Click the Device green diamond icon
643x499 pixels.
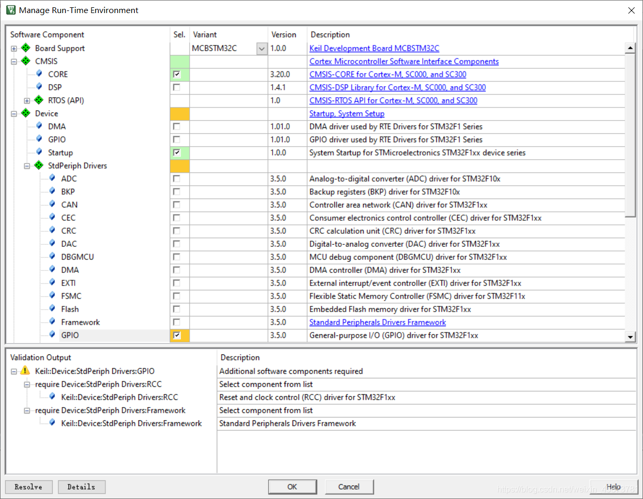(x=26, y=113)
